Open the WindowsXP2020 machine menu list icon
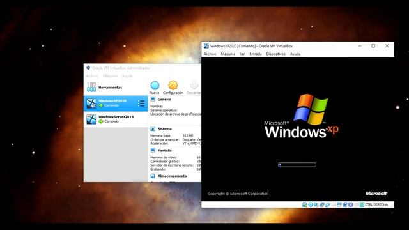This screenshot has height=230, width=409. coord(141,103)
